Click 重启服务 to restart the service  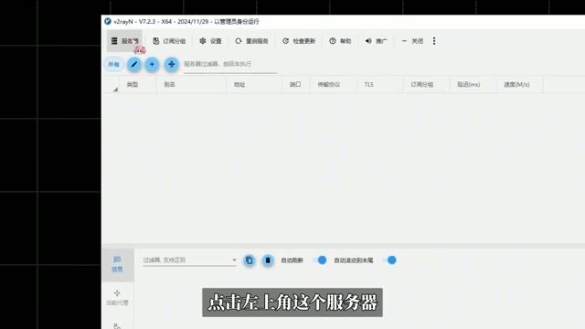click(x=252, y=41)
